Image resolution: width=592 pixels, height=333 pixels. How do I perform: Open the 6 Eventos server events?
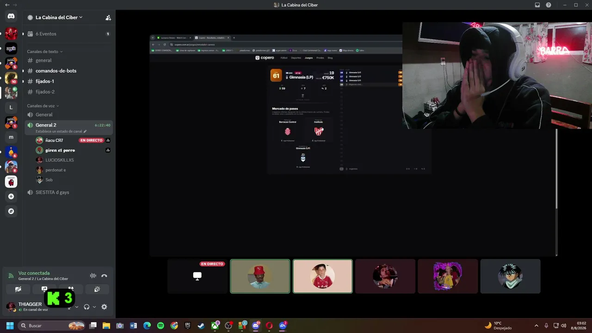pos(68,34)
